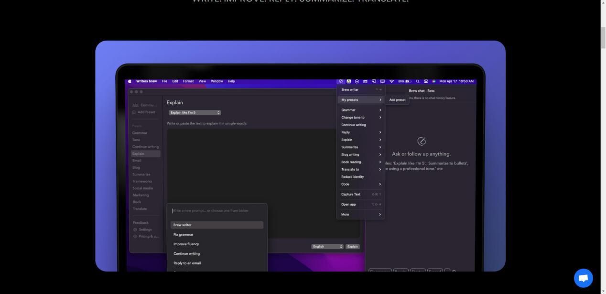The width and height of the screenshot is (606, 294).
Task: Open the blue chat support bubble
Action: pos(583,278)
